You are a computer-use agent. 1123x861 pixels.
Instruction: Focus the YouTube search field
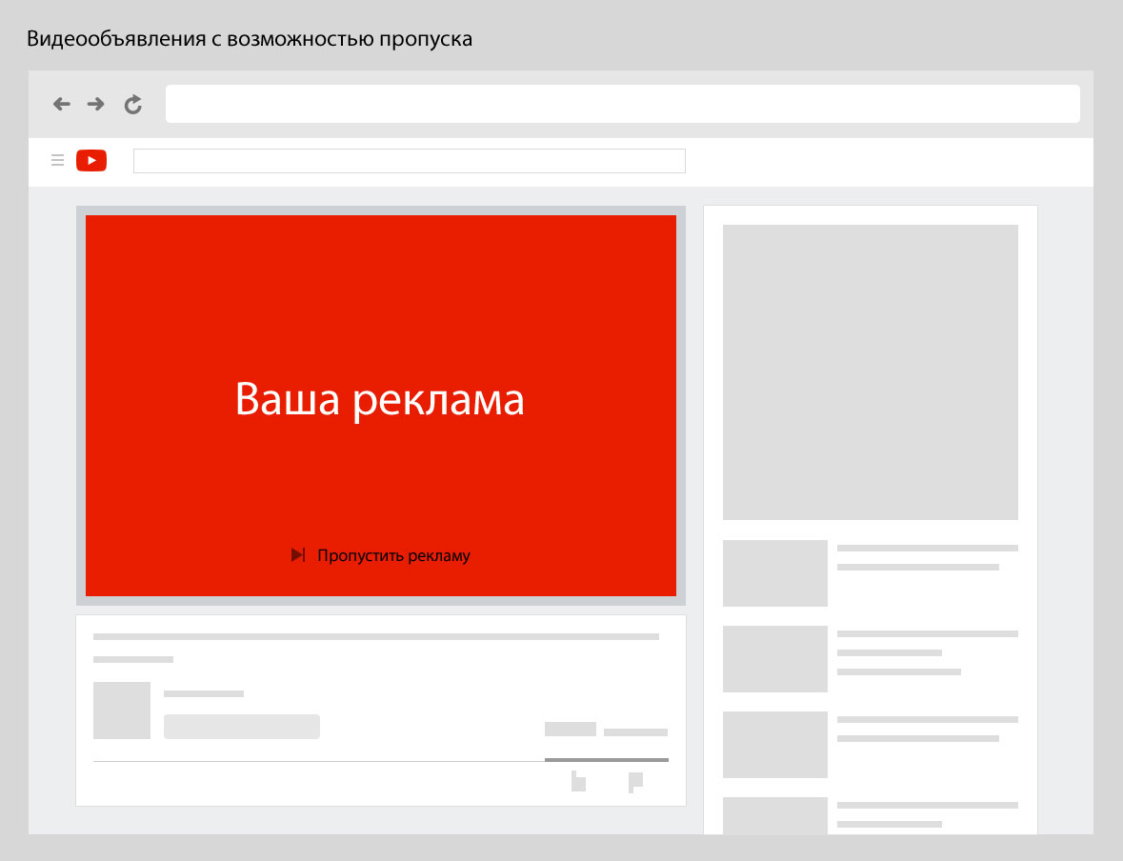(409, 161)
